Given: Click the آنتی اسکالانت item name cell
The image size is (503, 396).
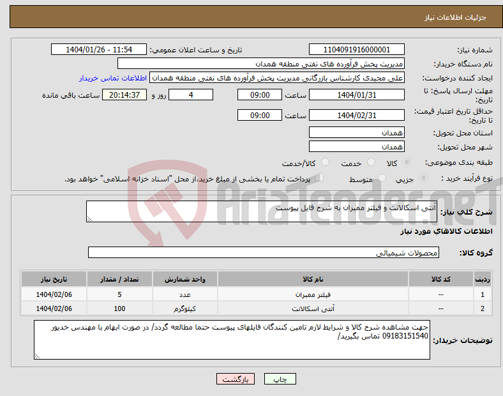Looking at the screenshot, I should 313,308.
